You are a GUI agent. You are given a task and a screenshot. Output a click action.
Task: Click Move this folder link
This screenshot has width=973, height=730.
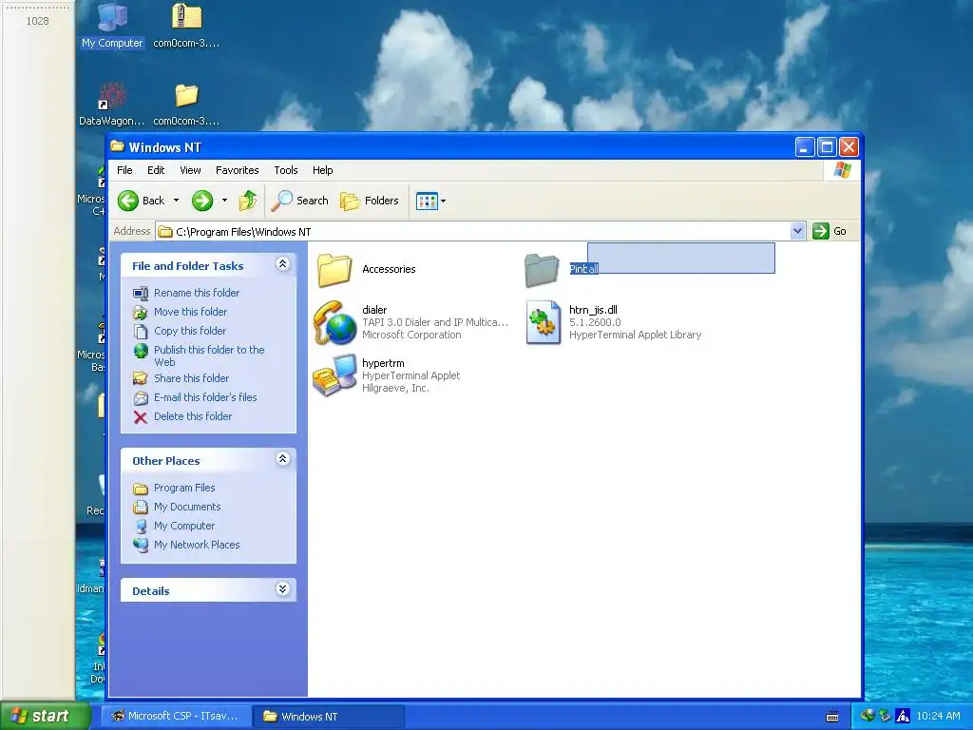[190, 312]
